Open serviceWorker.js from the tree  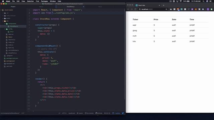[13, 50]
